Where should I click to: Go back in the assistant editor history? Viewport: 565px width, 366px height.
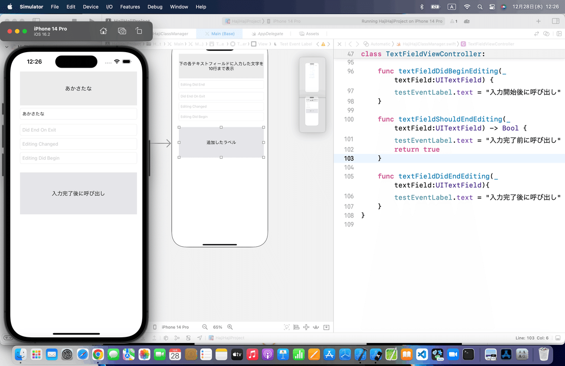click(x=350, y=44)
